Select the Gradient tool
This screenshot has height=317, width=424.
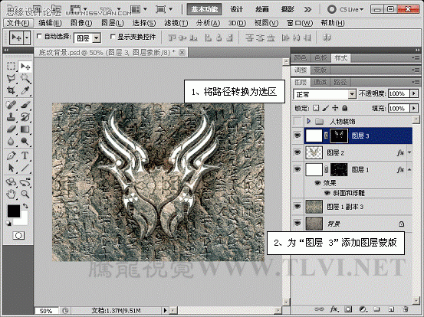[x=25, y=129]
